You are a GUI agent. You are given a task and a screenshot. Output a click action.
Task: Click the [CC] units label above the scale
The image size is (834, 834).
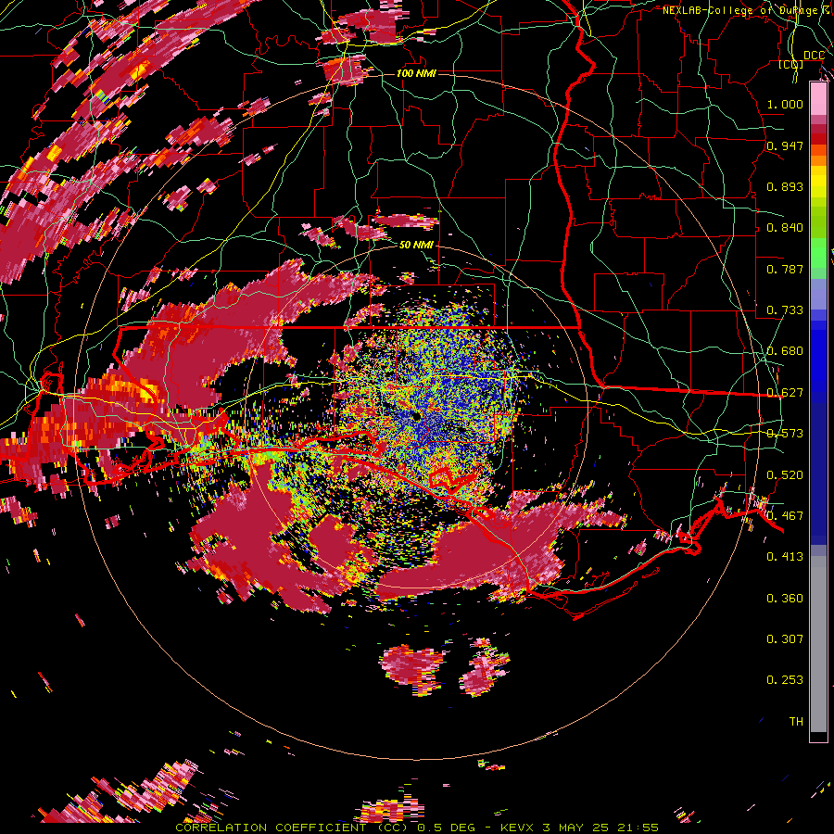pyautogui.click(x=791, y=64)
